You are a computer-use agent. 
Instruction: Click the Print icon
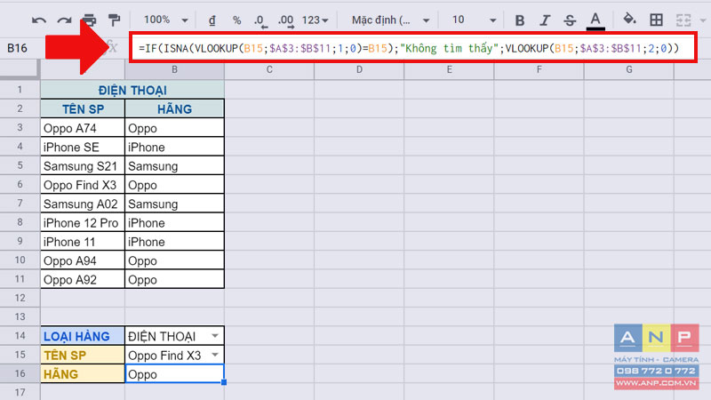[90, 20]
